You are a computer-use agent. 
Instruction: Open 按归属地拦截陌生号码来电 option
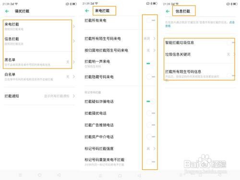[x=120, y=50]
